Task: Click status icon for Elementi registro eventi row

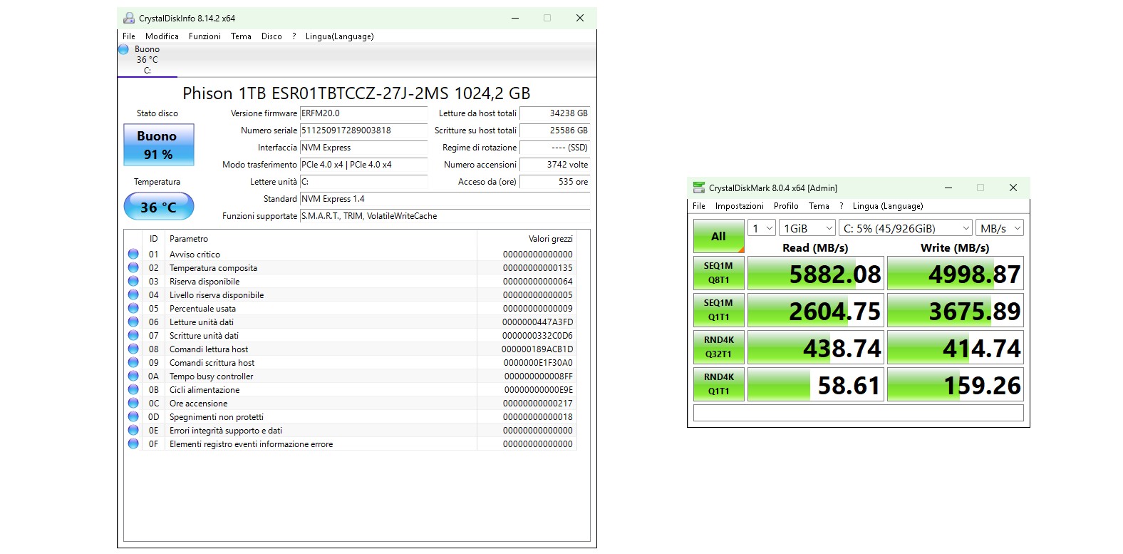Action: (x=133, y=443)
